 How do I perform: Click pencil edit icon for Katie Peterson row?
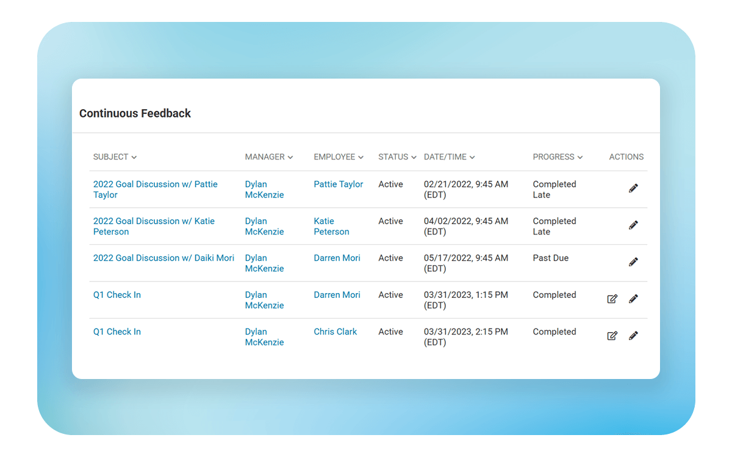pos(633,225)
